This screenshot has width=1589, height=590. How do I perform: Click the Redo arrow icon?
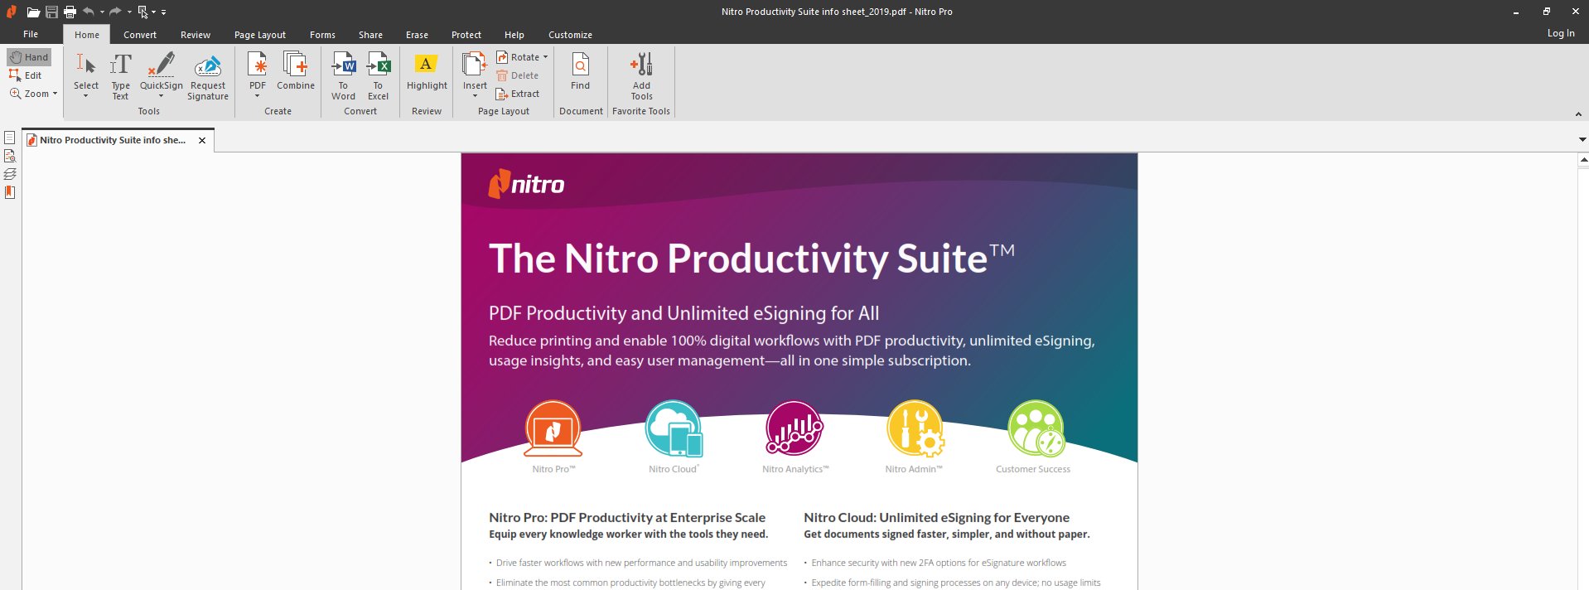116,12
